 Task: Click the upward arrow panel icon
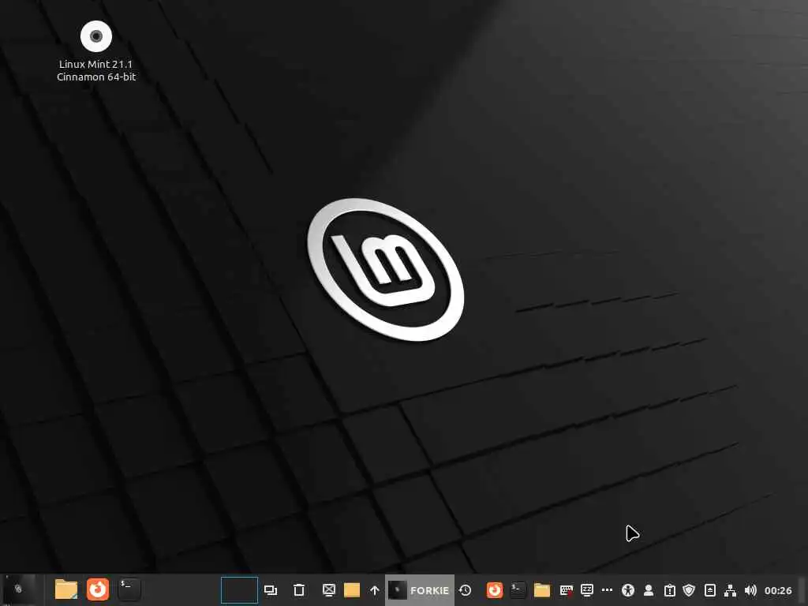point(375,590)
